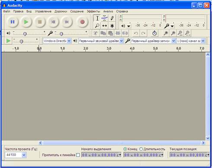The image size is (212, 168).
Task: Click the Pause transport button
Action: tap(13, 22)
